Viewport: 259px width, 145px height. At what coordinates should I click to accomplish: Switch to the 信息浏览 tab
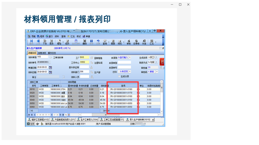point(42,53)
